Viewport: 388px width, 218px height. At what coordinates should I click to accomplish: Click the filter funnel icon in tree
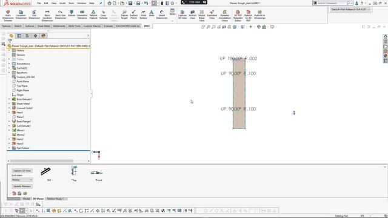tap(10, 41)
